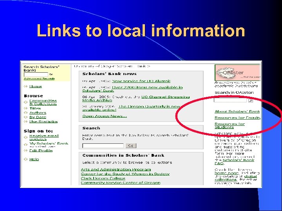
Task: Go to the Home link
Action: click(36, 86)
